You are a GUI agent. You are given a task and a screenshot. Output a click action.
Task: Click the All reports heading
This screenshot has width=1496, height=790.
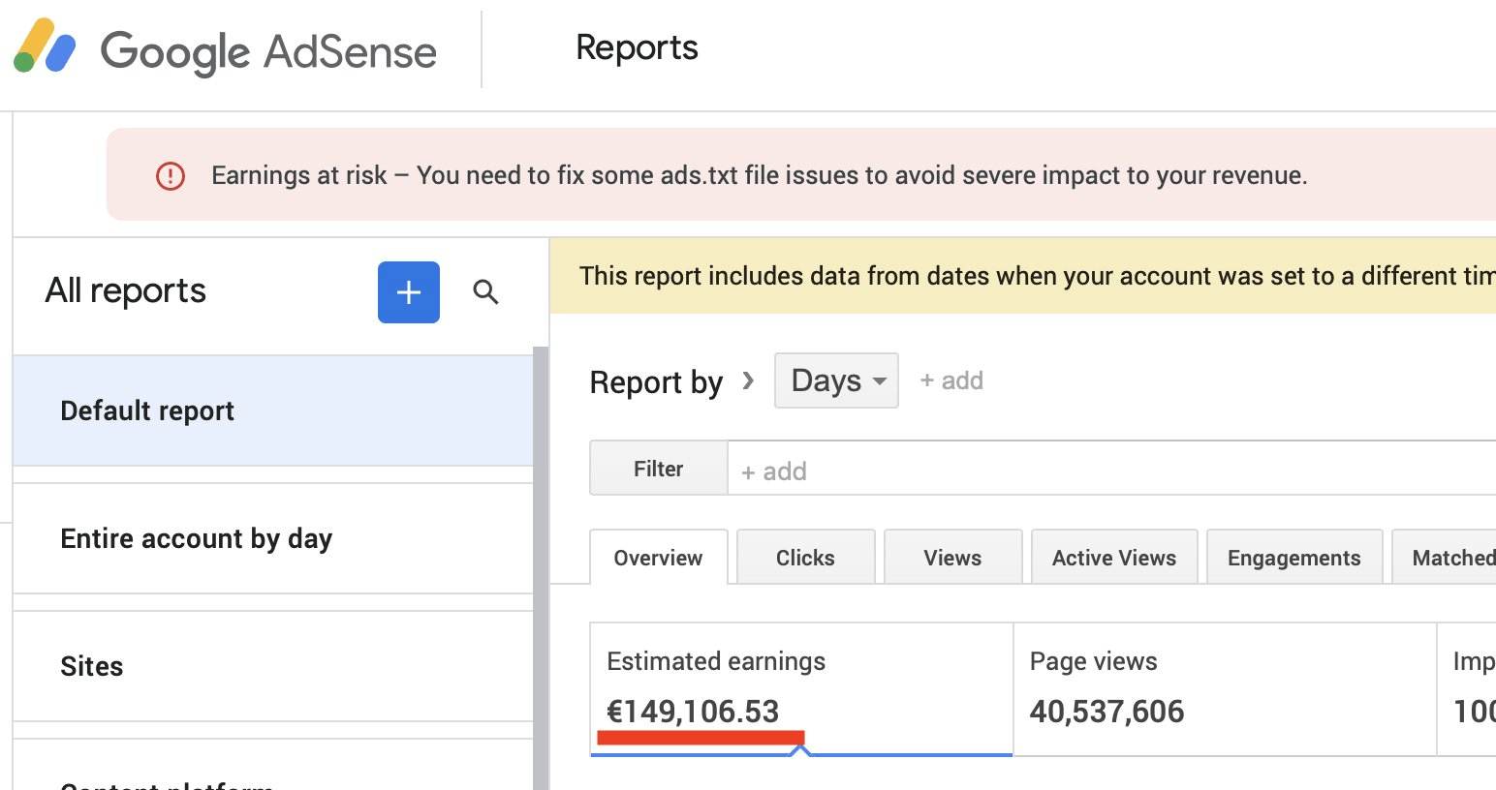tap(126, 290)
